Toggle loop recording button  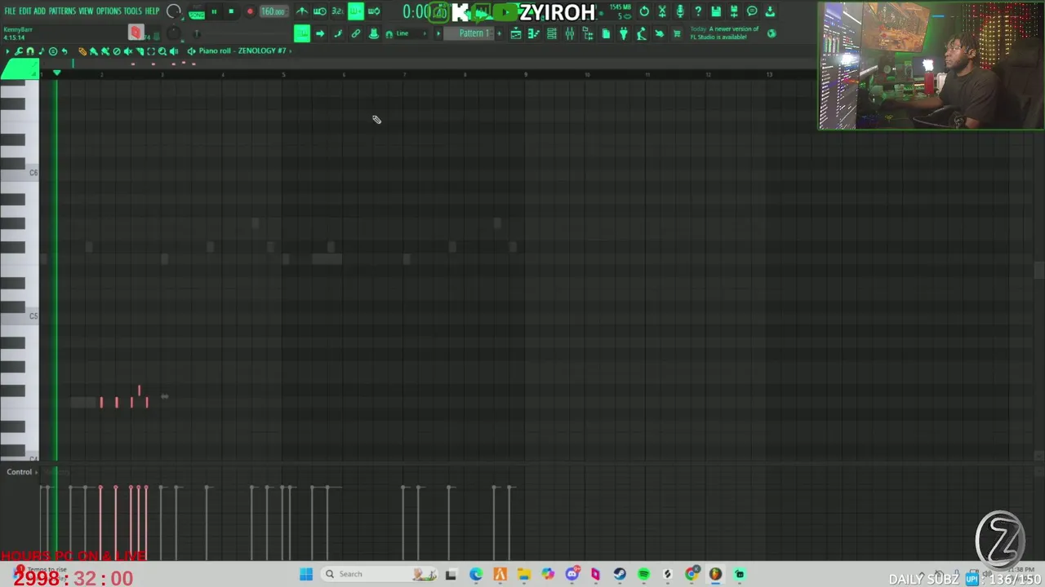374,11
